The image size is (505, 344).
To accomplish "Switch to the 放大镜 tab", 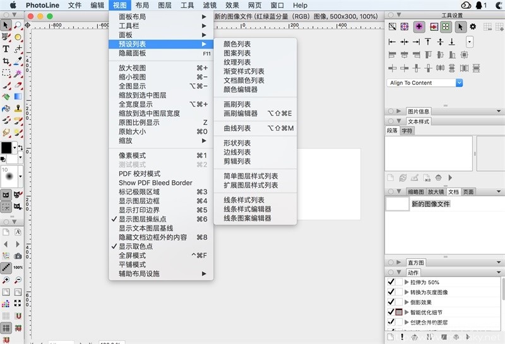I will tap(436, 192).
